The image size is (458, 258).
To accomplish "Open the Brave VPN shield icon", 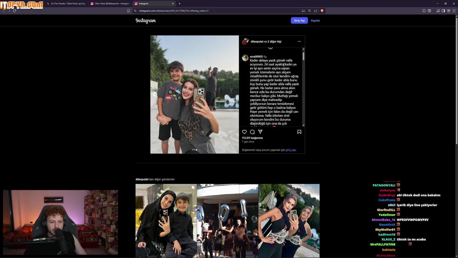I will pos(448,11).
